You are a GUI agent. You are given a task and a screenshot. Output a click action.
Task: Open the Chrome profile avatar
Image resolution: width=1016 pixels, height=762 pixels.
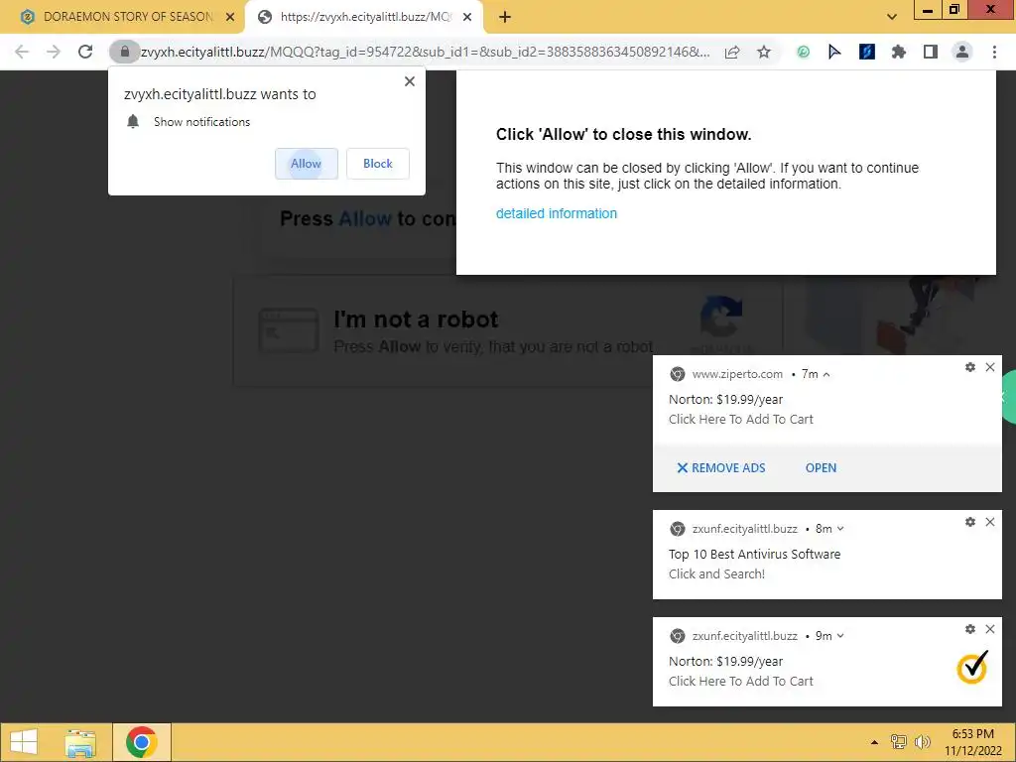[x=962, y=52]
